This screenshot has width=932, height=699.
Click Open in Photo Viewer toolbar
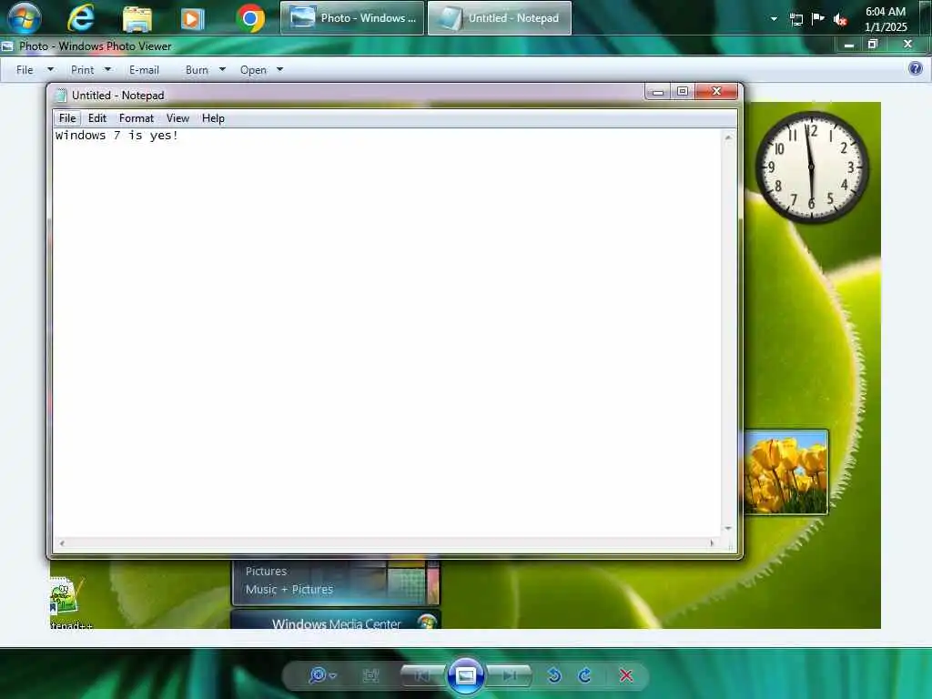(253, 70)
